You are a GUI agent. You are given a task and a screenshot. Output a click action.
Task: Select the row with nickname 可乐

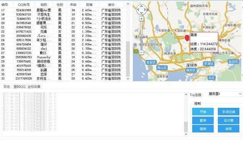[62, 27]
